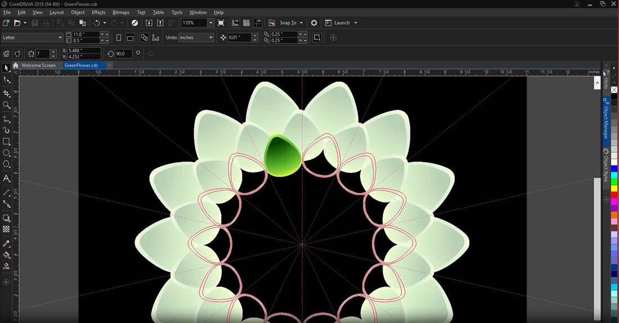Image resolution: width=619 pixels, height=323 pixels.
Task: Open the zoom level dropdown at 110%
Action: click(x=210, y=23)
